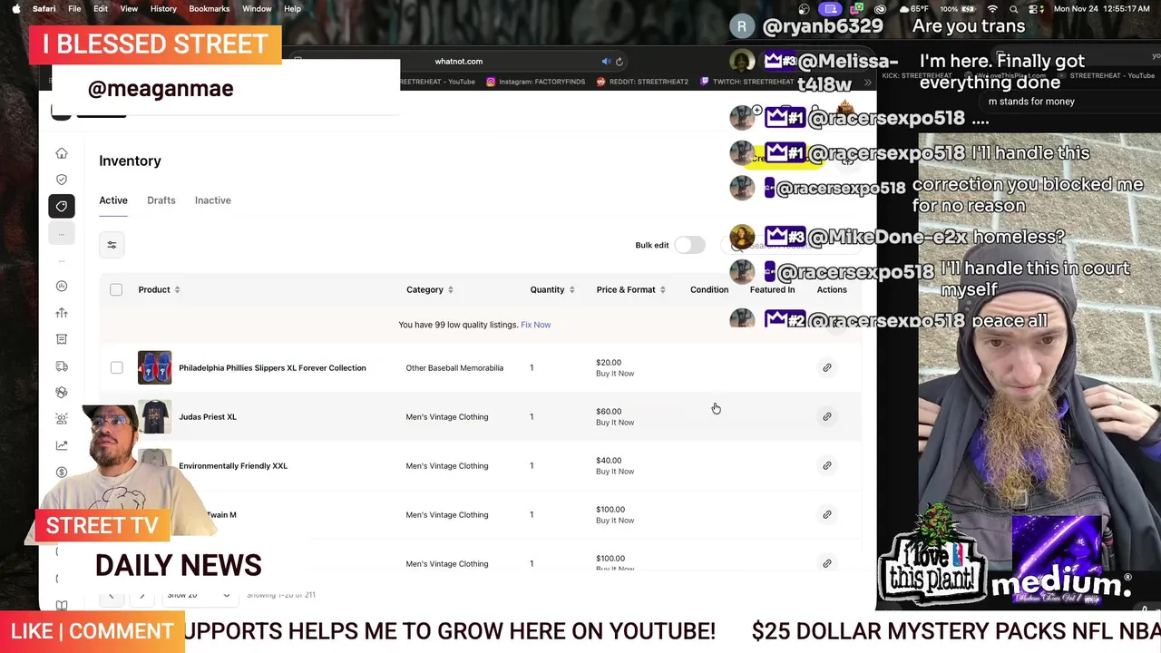Click the Featured In column header
Image resolution: width=1161 pixels, height=653 pixels.
(x=772, y=290)
